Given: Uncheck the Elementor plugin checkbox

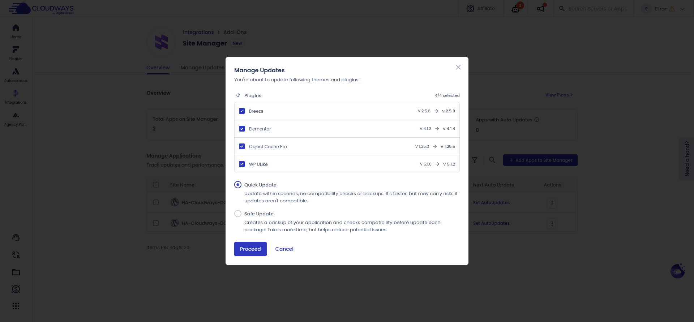Looking at the screenshot, I should [242, 129].
